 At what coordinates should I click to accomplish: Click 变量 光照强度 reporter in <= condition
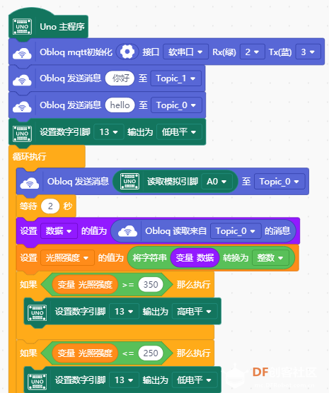point(85,353)
